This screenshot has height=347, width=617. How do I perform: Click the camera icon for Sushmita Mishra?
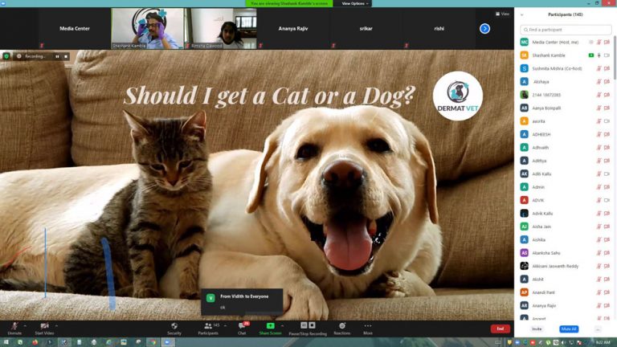point(607,68)
